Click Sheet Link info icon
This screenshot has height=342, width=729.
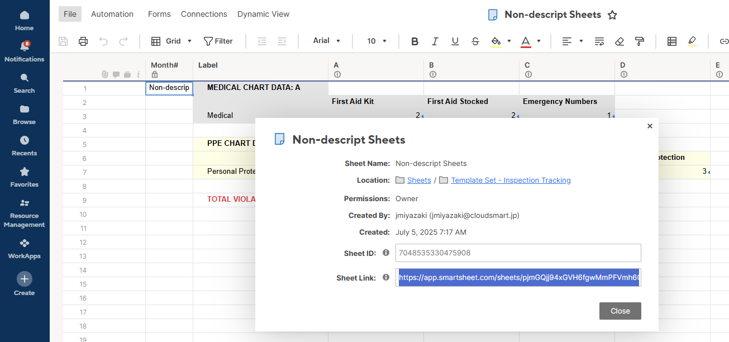[x=385, y=277]
